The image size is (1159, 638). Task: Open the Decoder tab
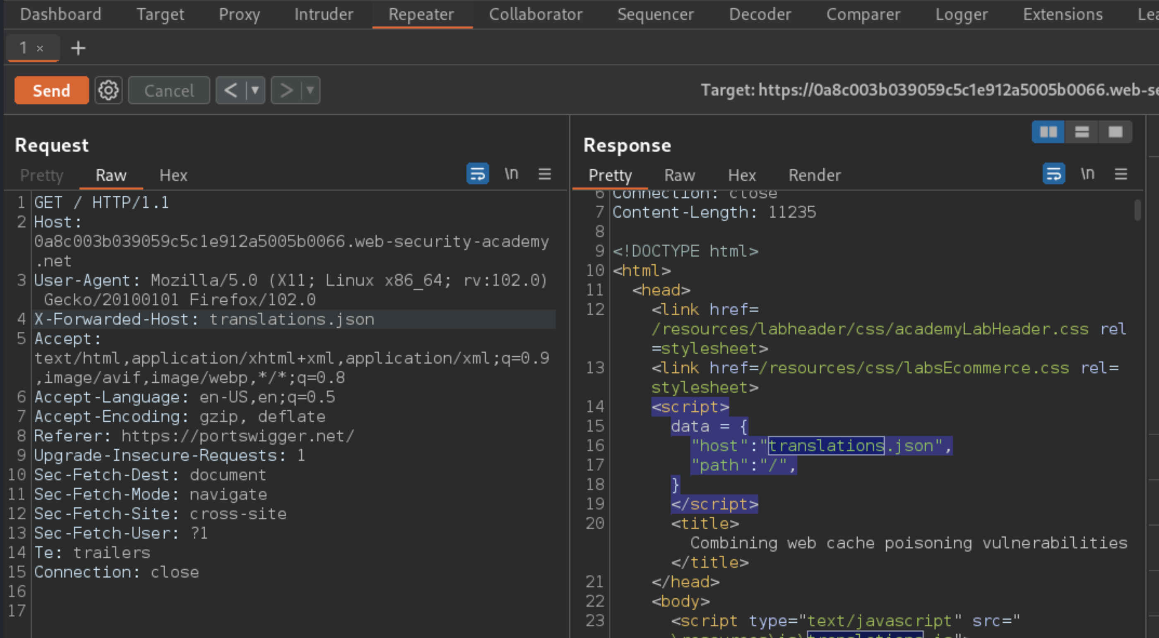point(760,14)
